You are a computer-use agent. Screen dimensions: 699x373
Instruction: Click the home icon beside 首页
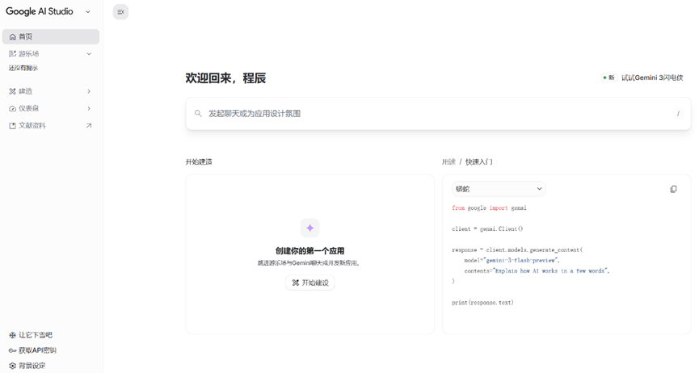12,37
